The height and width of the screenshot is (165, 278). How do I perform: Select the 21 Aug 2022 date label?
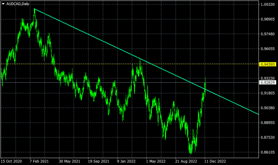click(x=186, y=161)
